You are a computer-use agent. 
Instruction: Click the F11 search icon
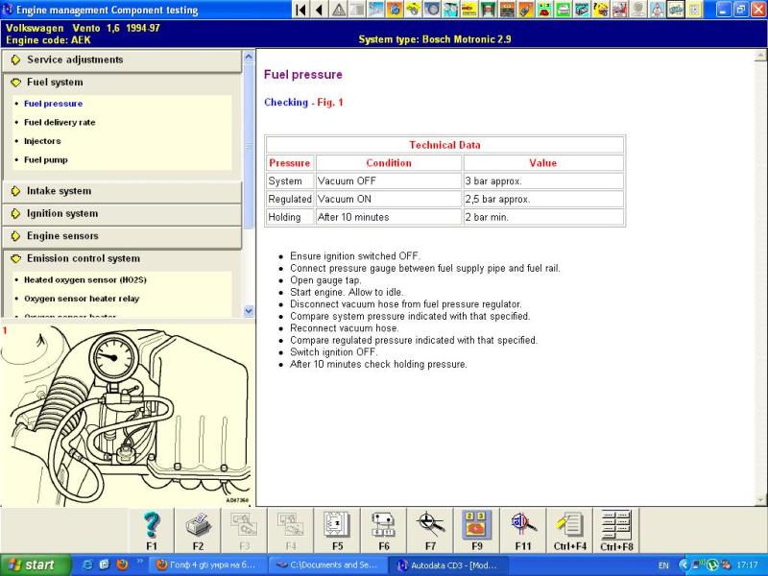point(523,524)
